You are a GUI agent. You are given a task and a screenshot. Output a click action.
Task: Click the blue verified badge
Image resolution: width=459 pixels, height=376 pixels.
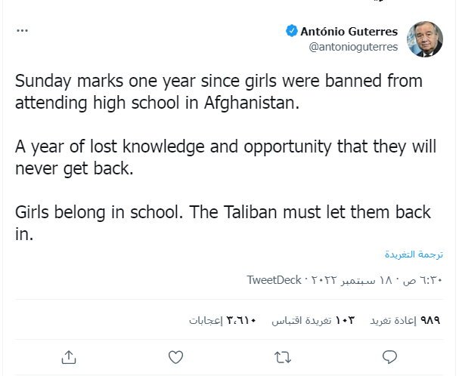click(291, 32)
